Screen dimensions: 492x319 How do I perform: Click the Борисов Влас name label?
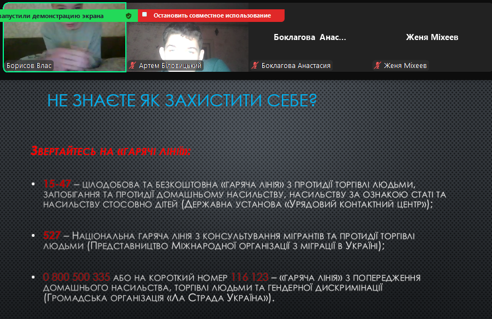tap(29, 66)
